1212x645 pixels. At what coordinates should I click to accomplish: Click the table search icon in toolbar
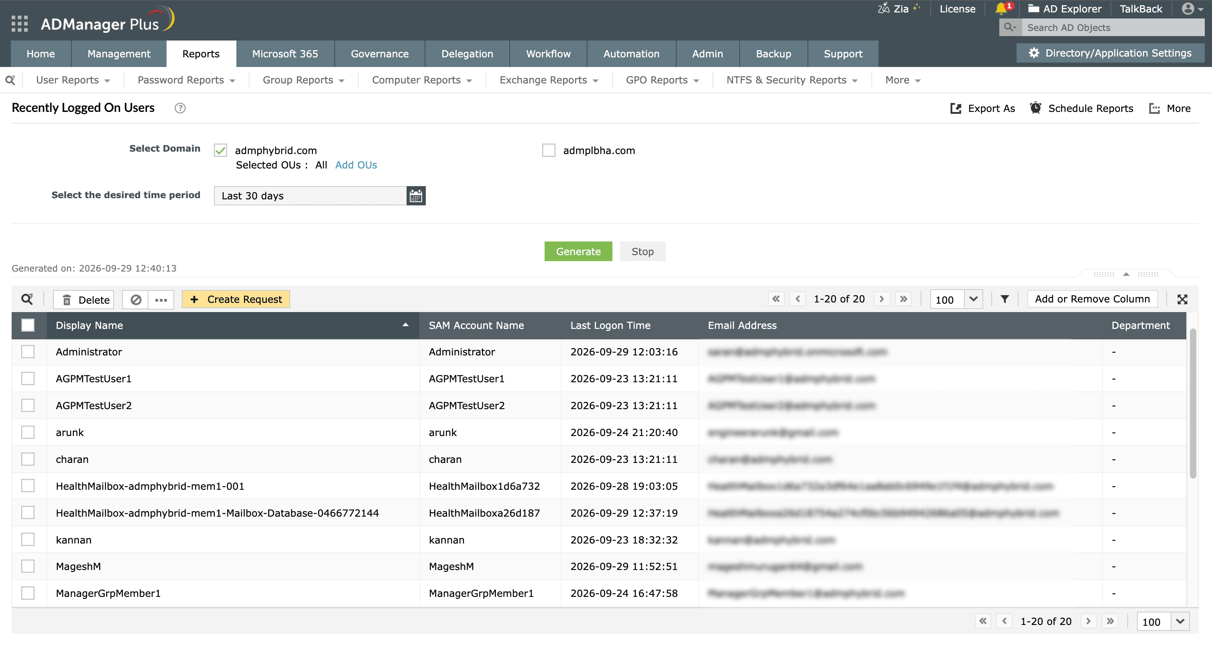[27, 300]
